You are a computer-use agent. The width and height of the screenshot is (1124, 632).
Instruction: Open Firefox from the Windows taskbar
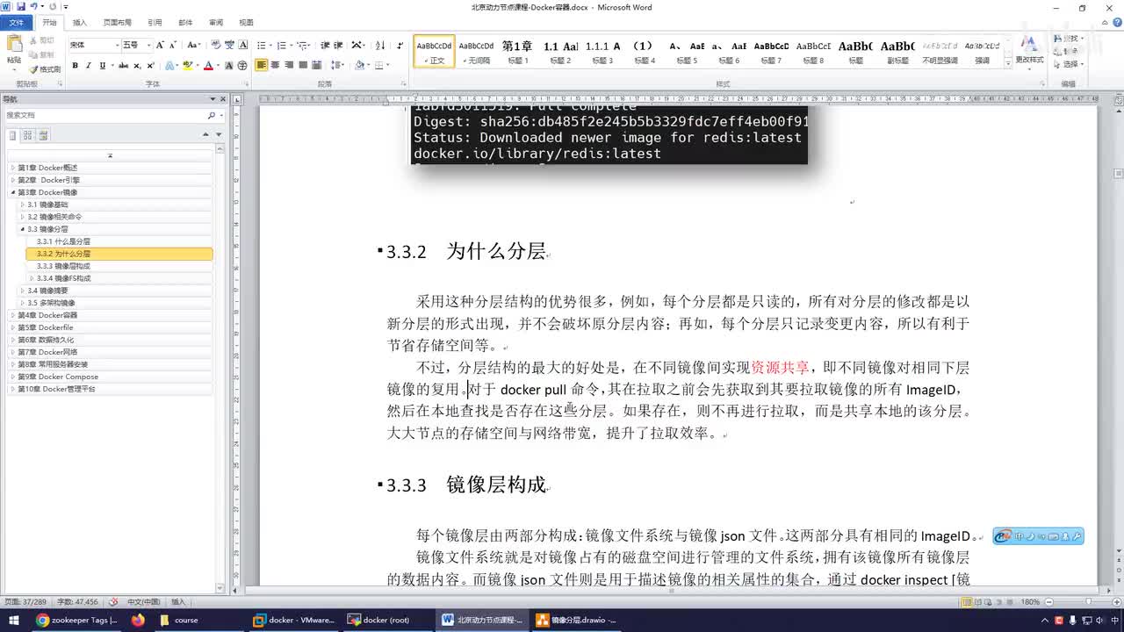pos(138,620)
